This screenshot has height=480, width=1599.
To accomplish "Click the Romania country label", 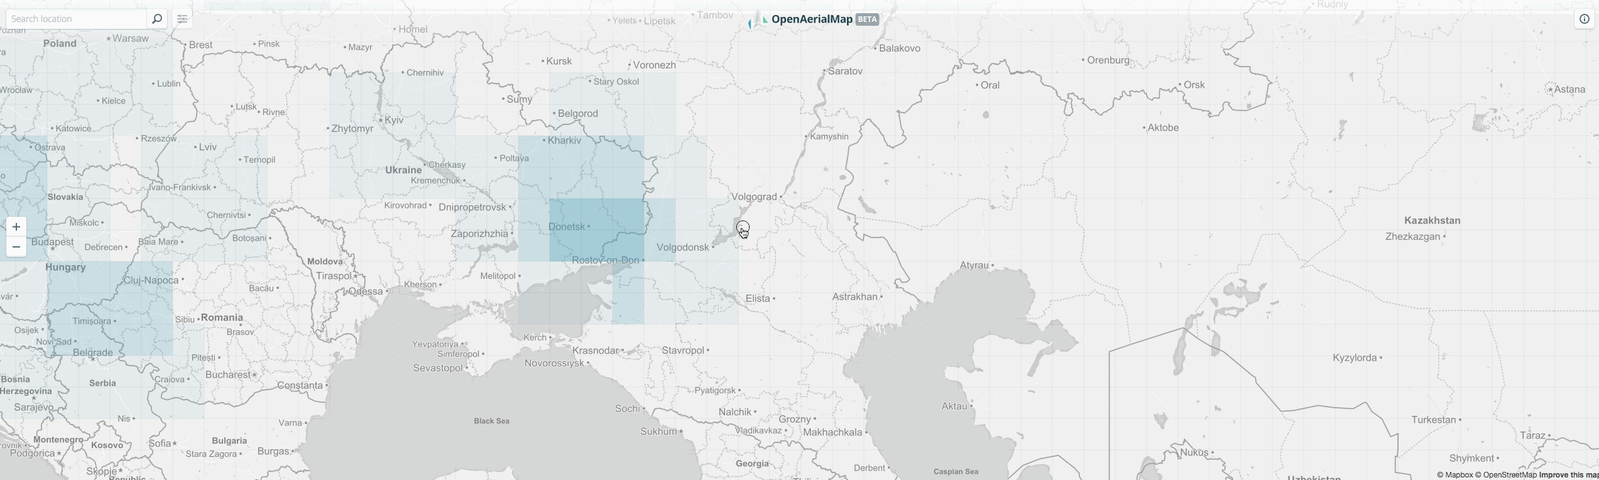I will click(222, 318).
